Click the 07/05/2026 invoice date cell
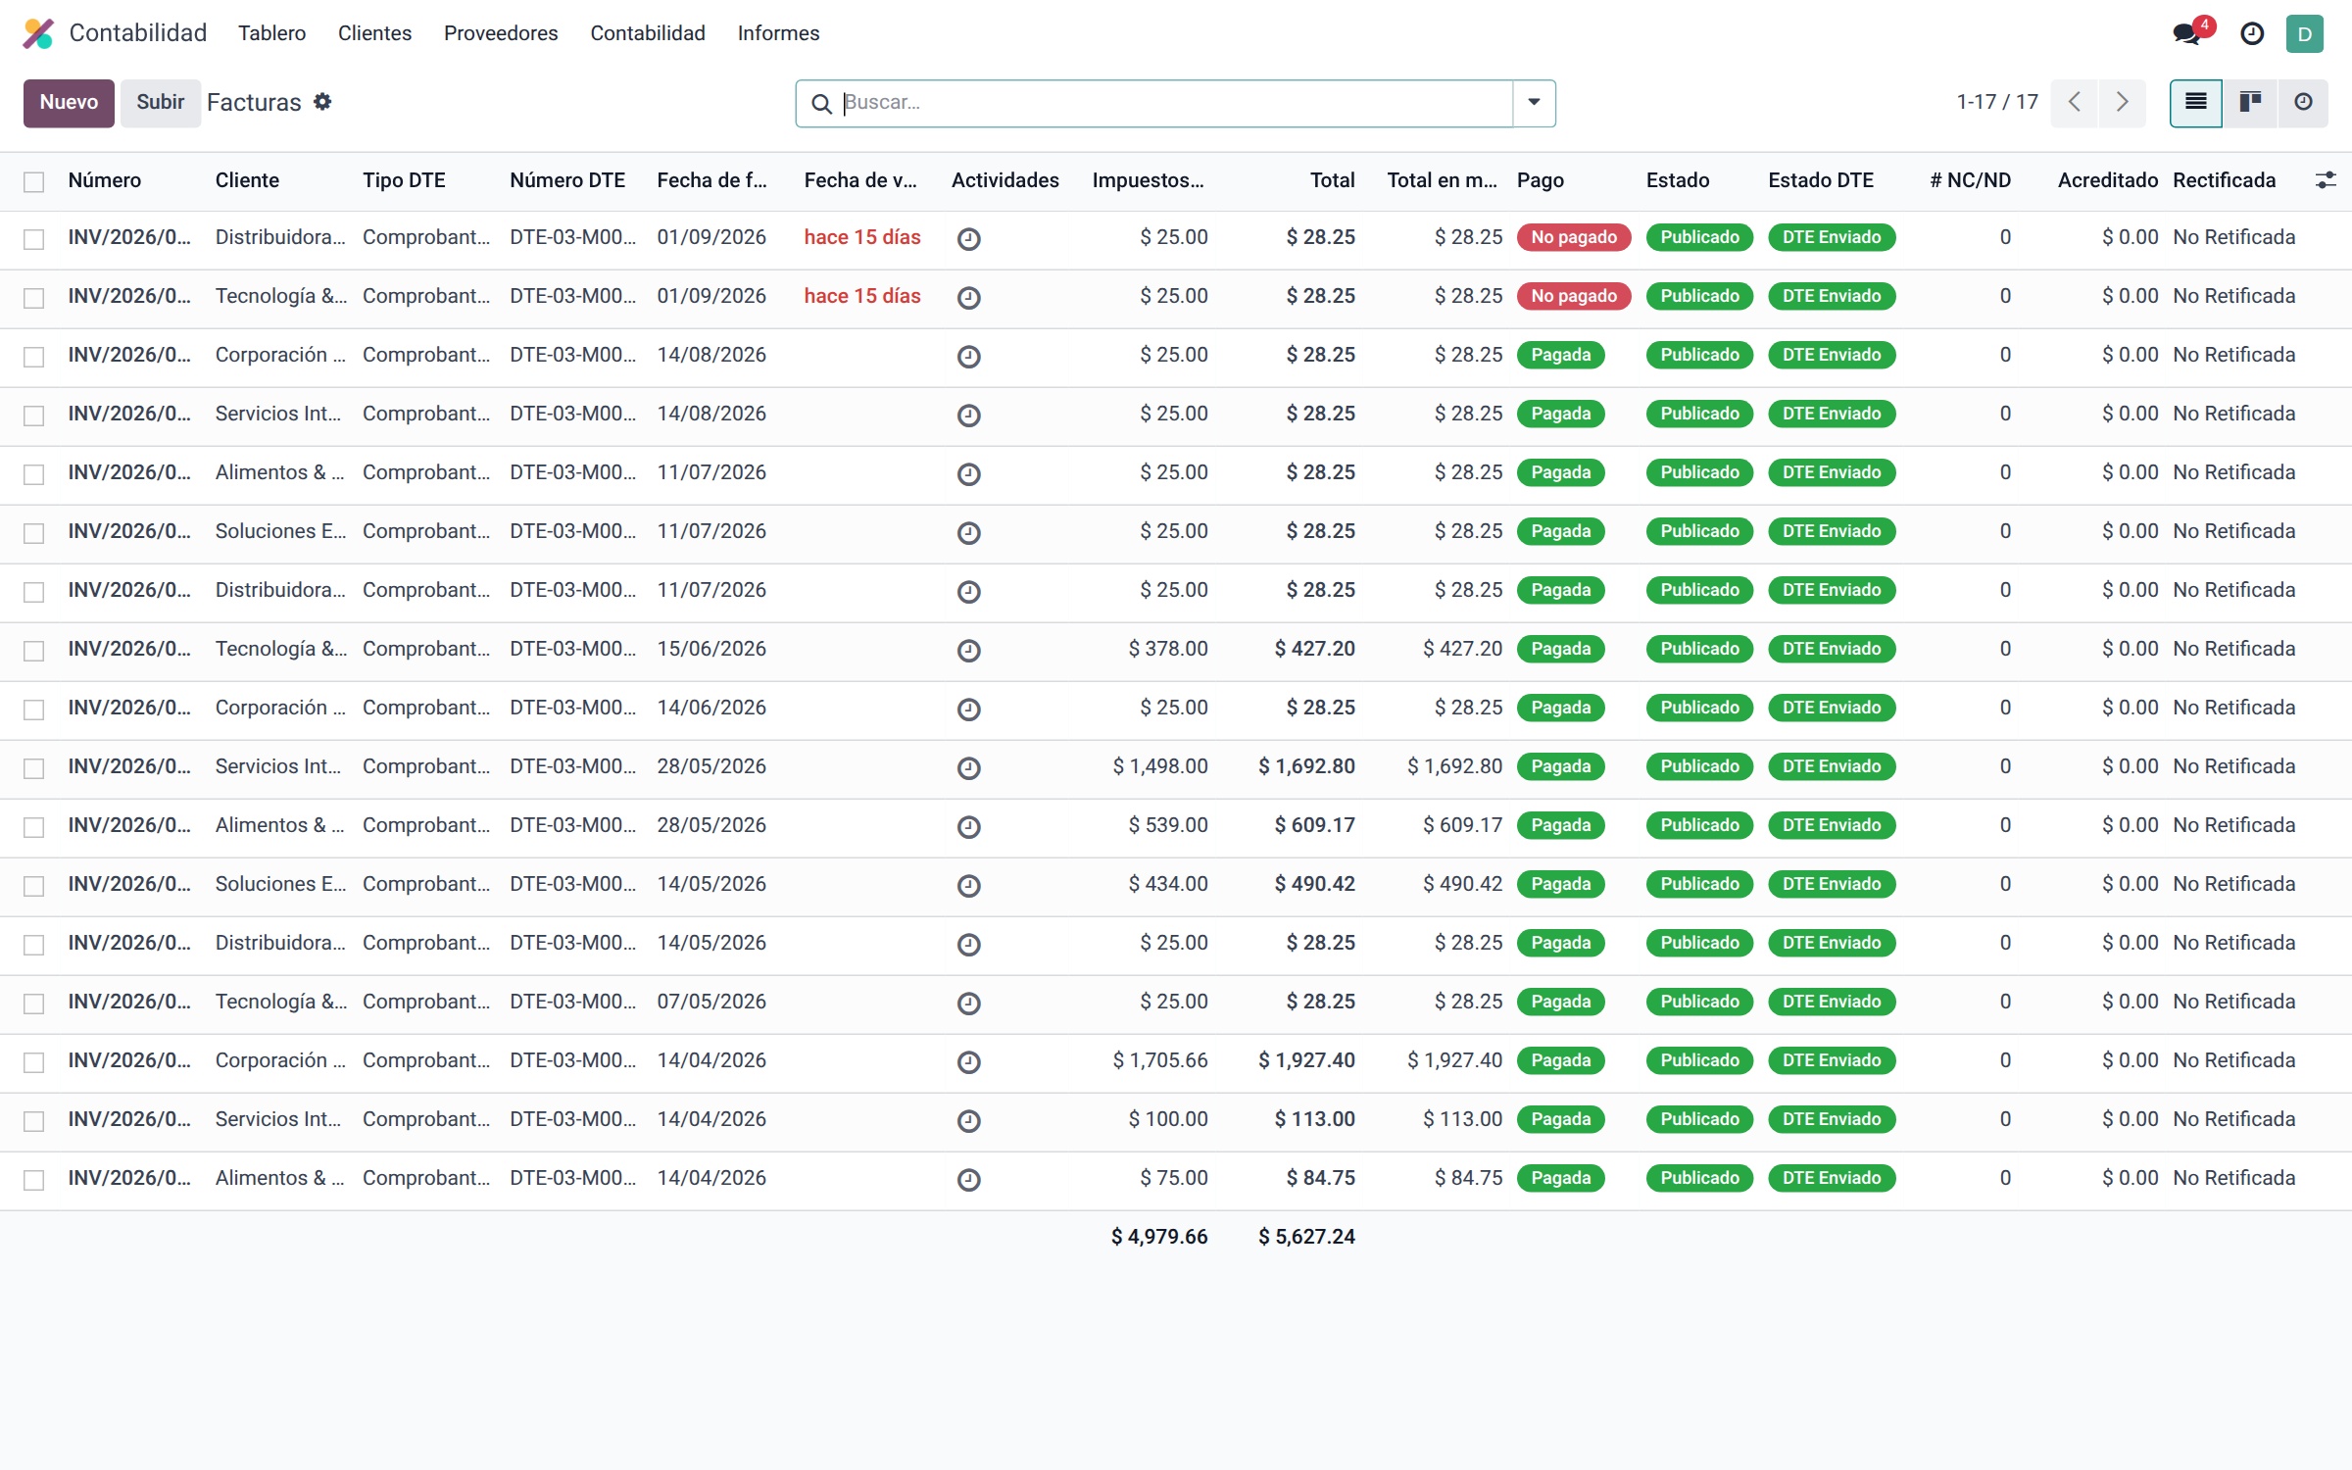This screenshot has width=2352, height=1470. point(711,1002)
